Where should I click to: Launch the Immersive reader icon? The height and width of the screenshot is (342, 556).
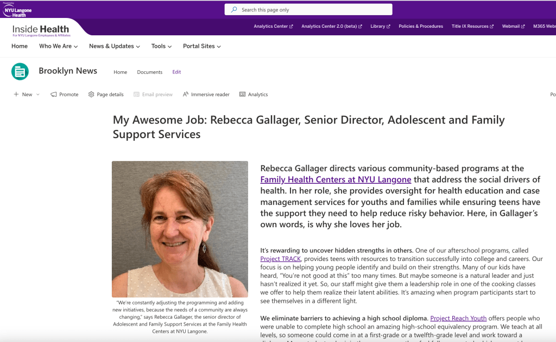(186, 95)
